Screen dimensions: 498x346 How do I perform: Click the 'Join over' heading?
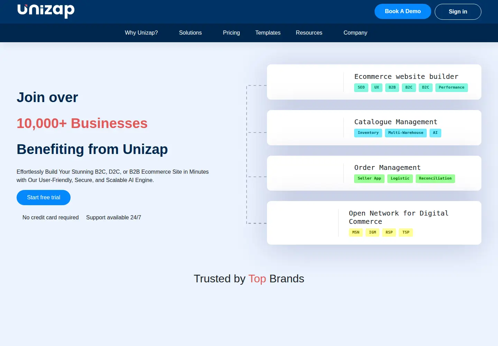(47, 98)
